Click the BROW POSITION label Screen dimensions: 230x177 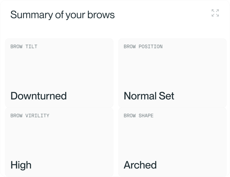tap(143, 47)
